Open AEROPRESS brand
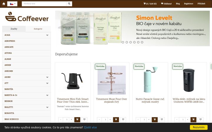212x132 pixels. coord(26,41)
